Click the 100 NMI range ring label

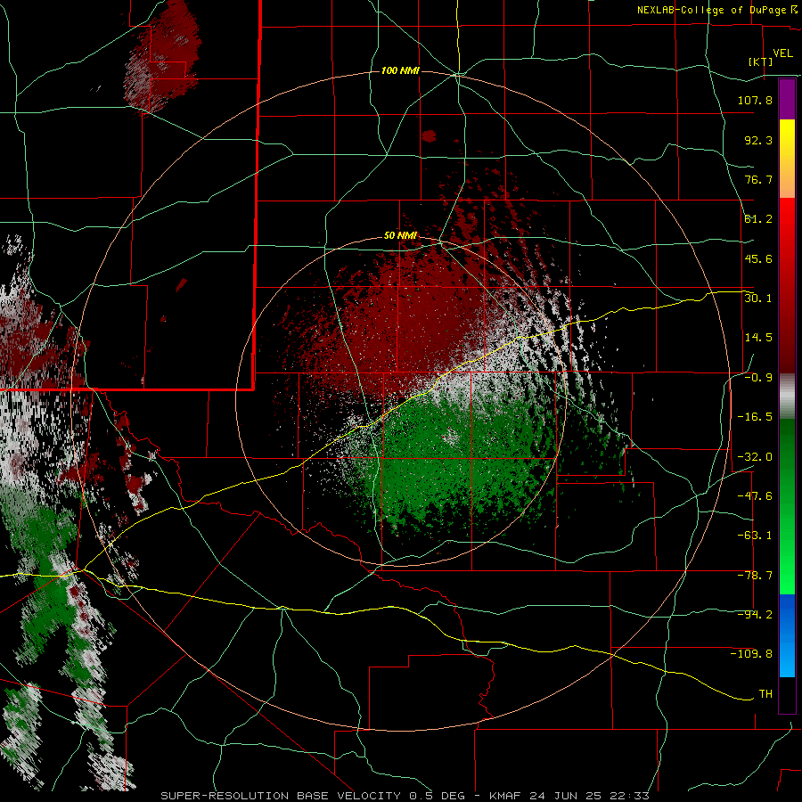tap(400, 70)
